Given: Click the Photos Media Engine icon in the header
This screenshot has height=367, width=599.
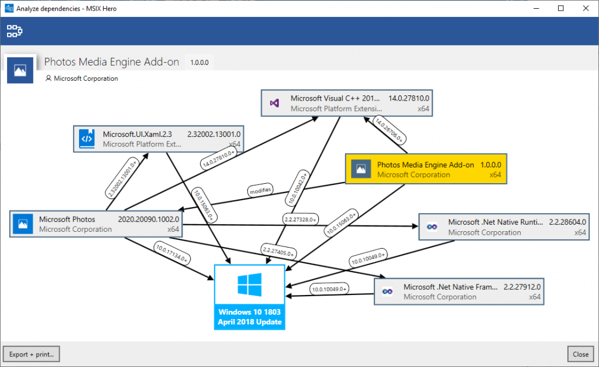Looking at the screenshot, I should click(20, 70).
